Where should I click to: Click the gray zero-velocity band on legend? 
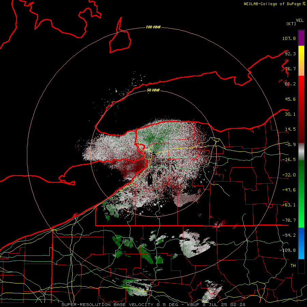[301, 151]
